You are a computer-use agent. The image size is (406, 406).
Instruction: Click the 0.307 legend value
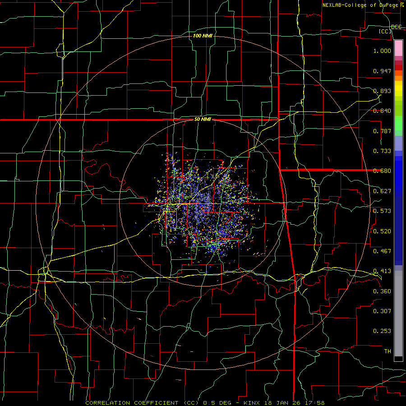coord(382,311)
